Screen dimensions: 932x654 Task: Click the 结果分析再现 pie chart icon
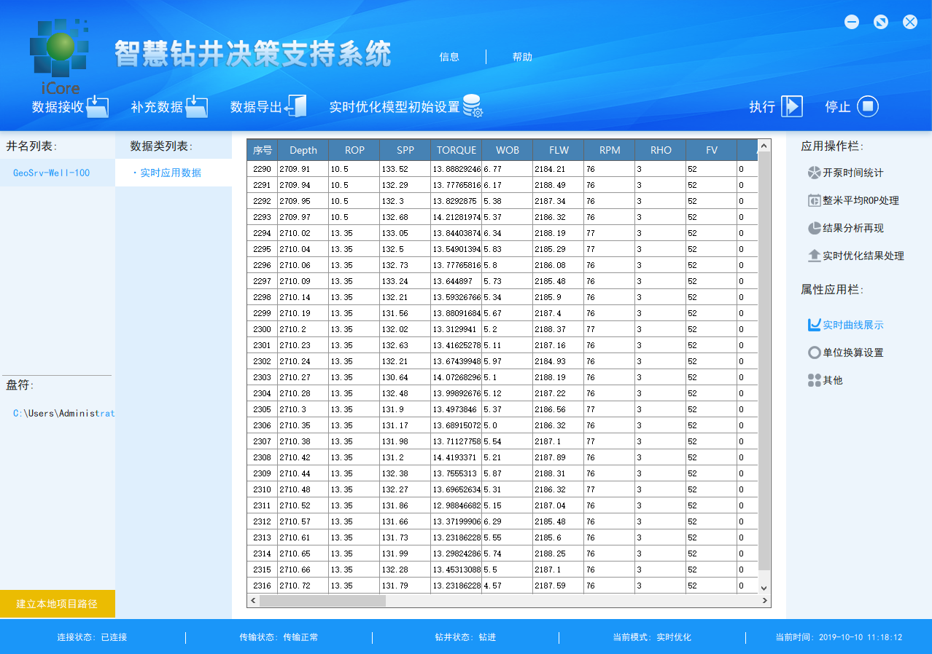pos(815,228)
